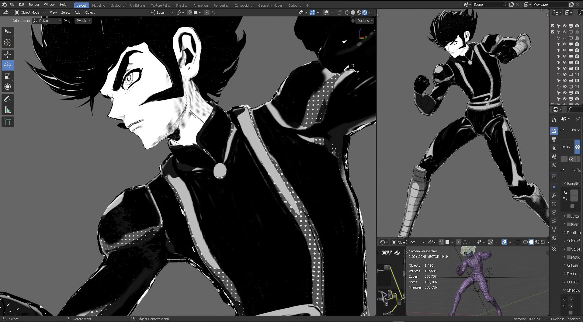Open the Add menu in viewport header

coord(78,12)
